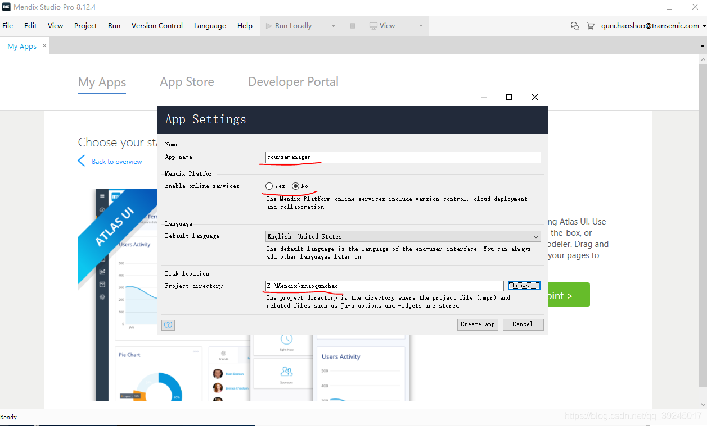Image resolution: width=707 pixels, height=426 pixels.
Task: Focus the App name input field
Action: (x=403, y=157)
